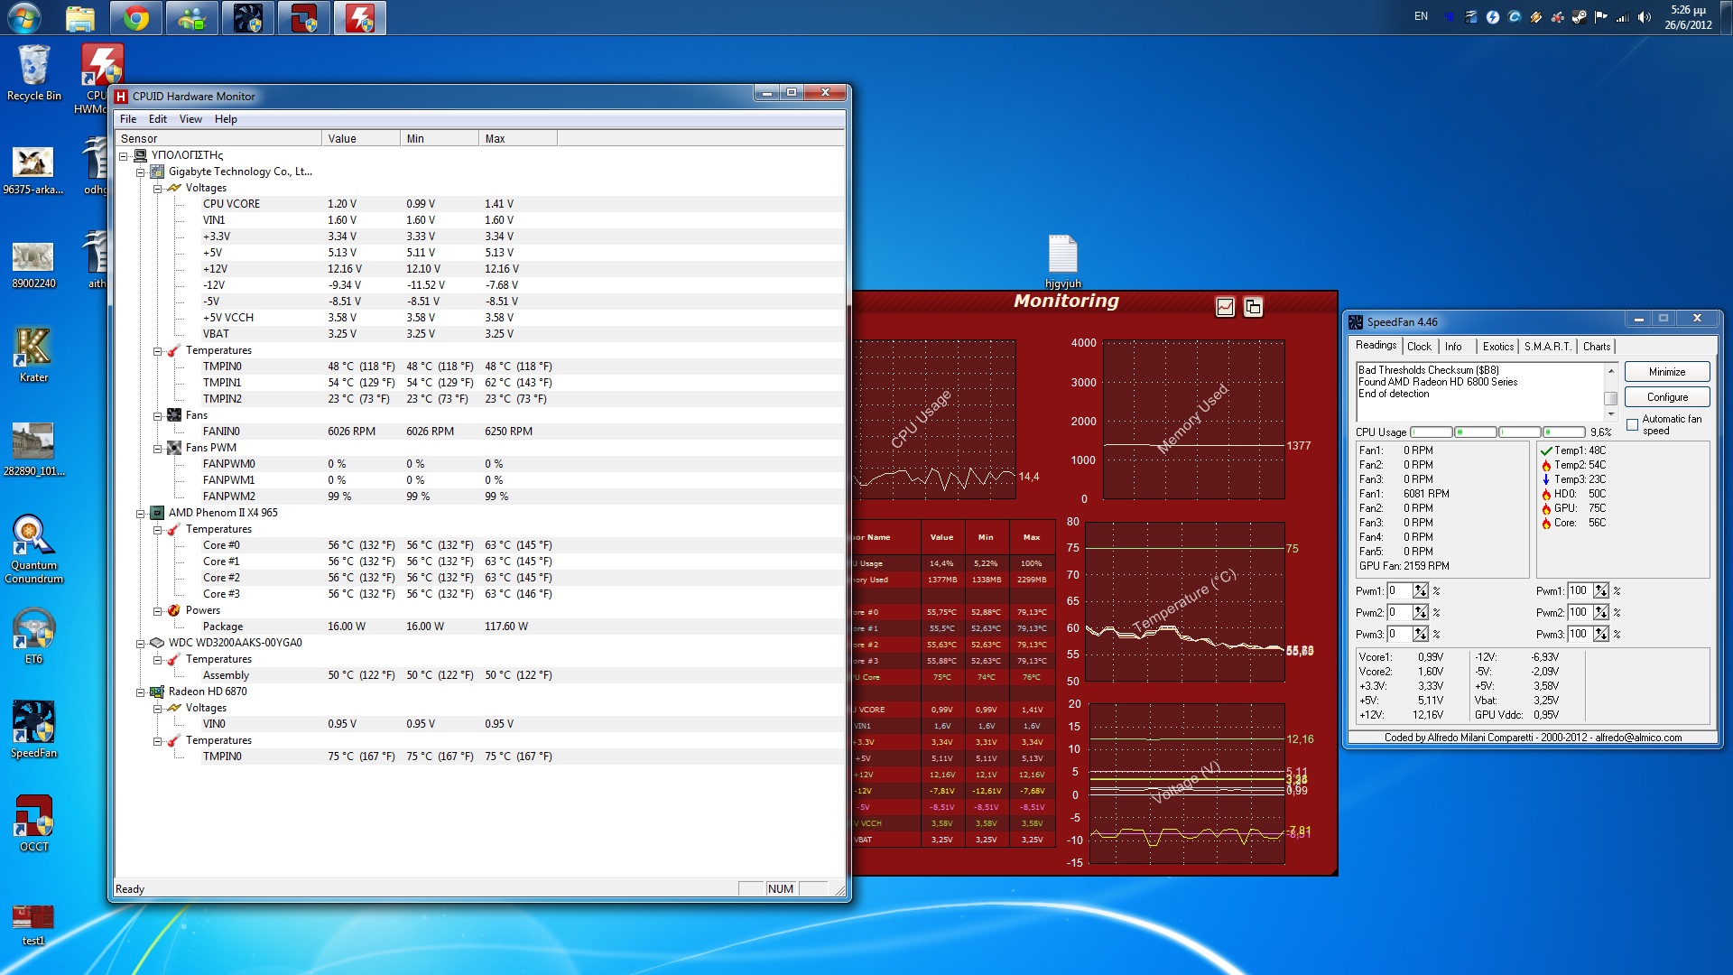
Task: Launch Google Chrome from the taskbar
Action: (136, 18)
